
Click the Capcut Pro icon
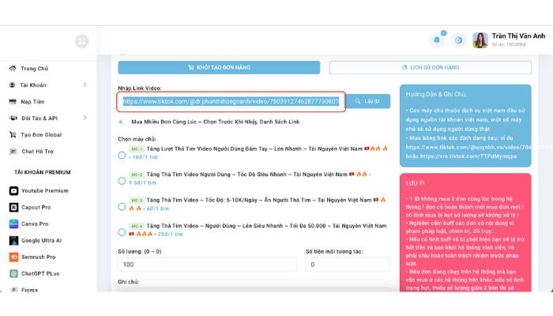[x=13, y=207]
